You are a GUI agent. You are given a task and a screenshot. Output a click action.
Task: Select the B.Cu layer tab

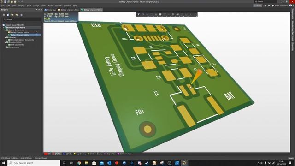tap(68, 154)
